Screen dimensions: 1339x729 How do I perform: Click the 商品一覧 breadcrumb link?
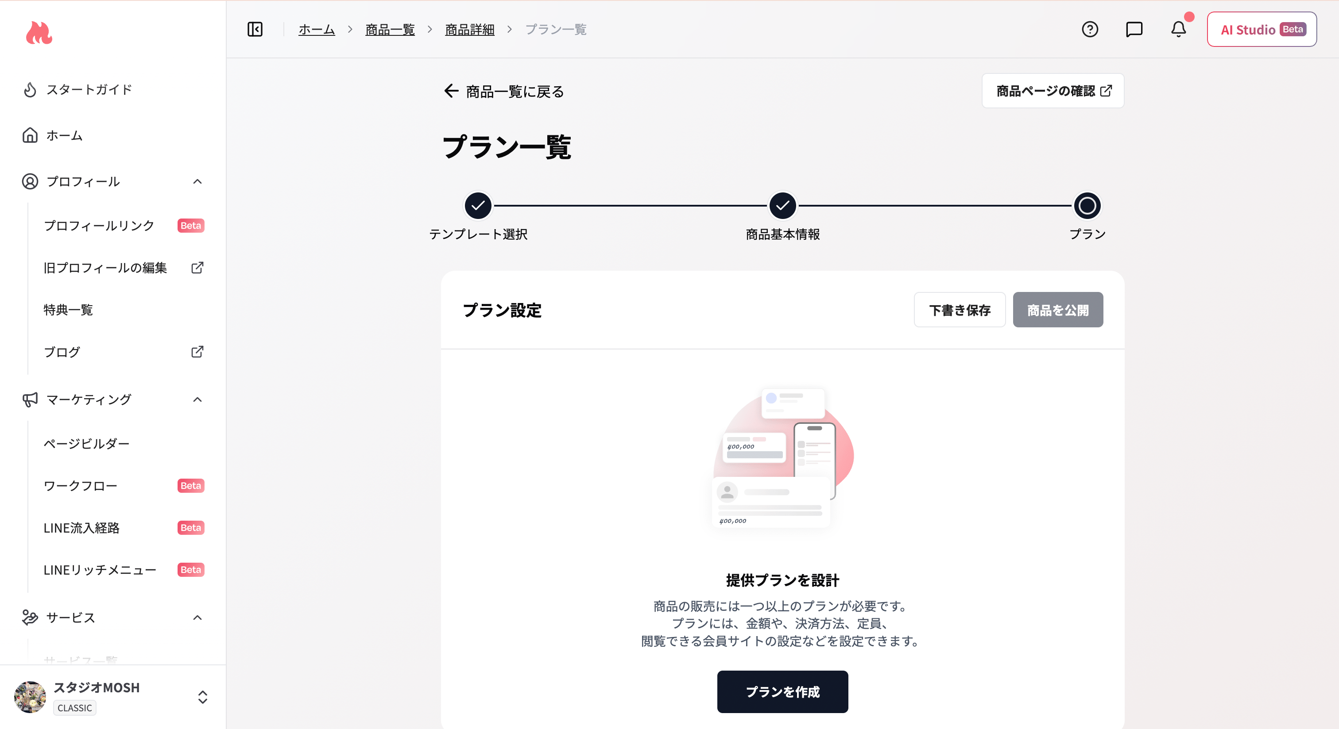pos(390,30)
